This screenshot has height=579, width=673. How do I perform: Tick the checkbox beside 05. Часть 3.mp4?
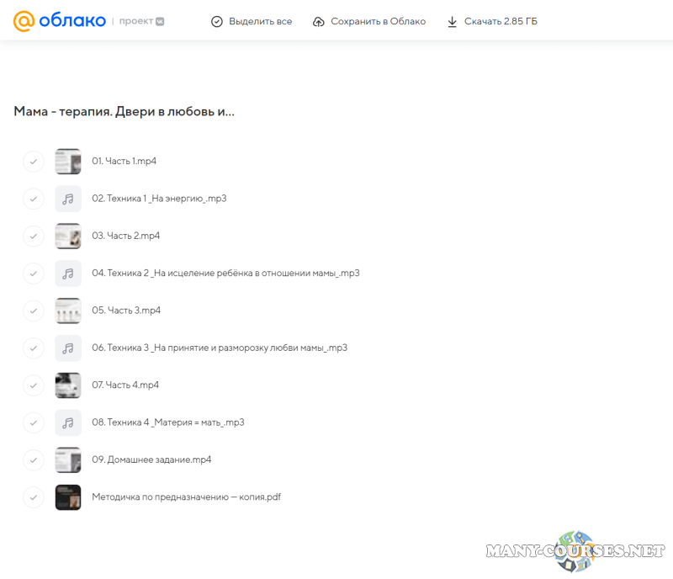[33, 311]
